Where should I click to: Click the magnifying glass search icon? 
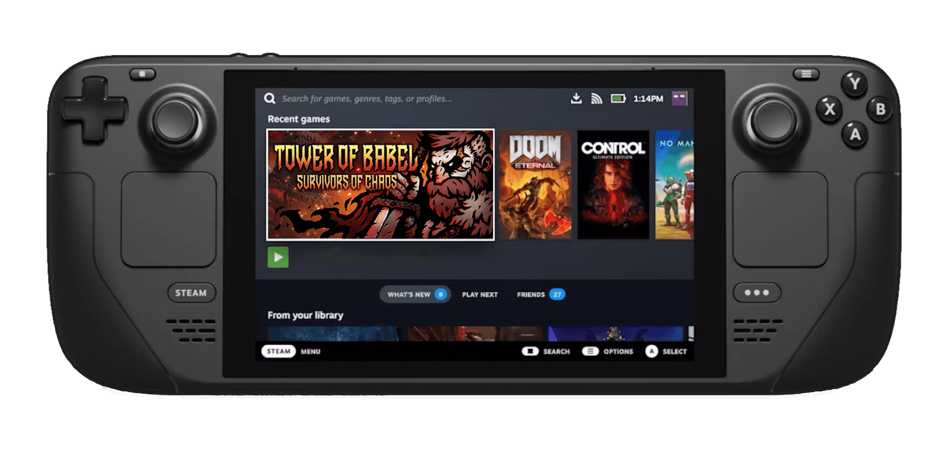point(269,98)
